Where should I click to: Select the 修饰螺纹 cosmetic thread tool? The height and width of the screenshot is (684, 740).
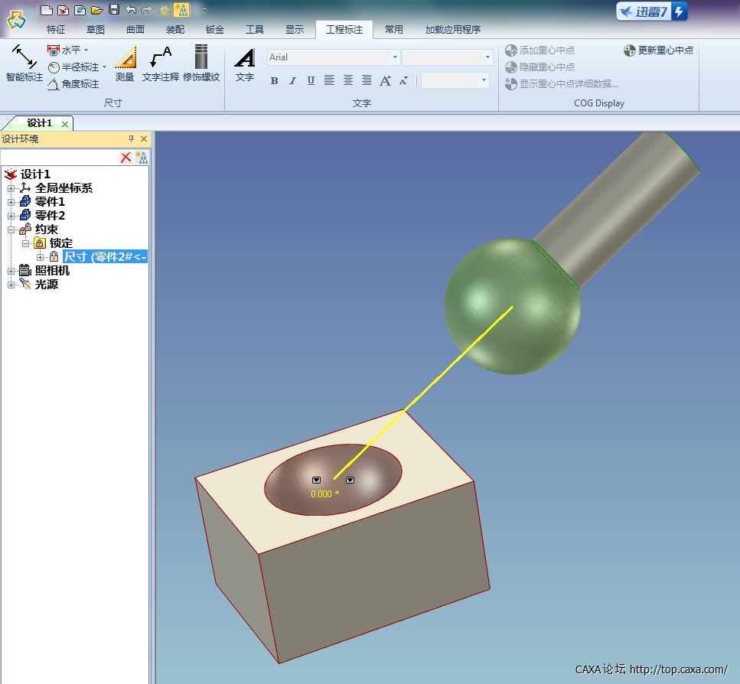[201, 64]
